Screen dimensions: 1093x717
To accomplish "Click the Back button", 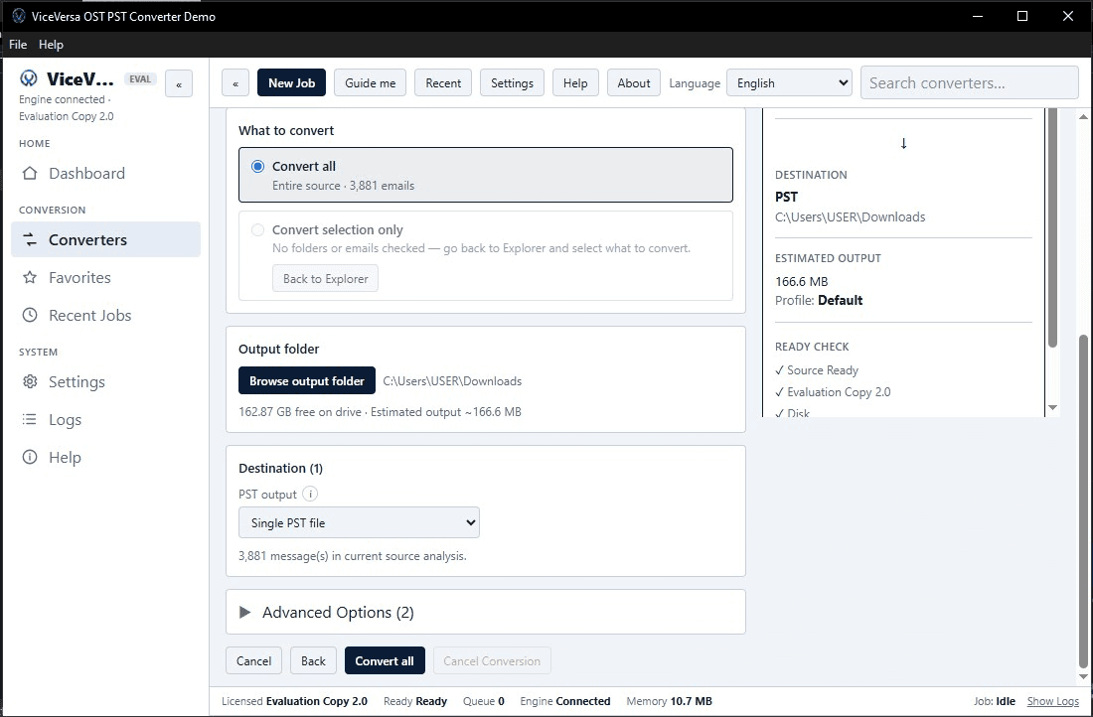I will [313, 661].
